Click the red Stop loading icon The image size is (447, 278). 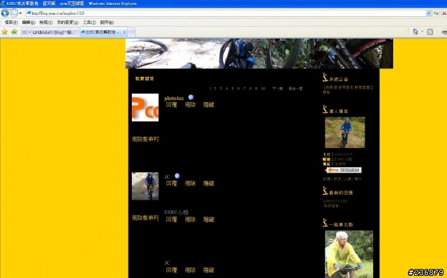(444, 13)
